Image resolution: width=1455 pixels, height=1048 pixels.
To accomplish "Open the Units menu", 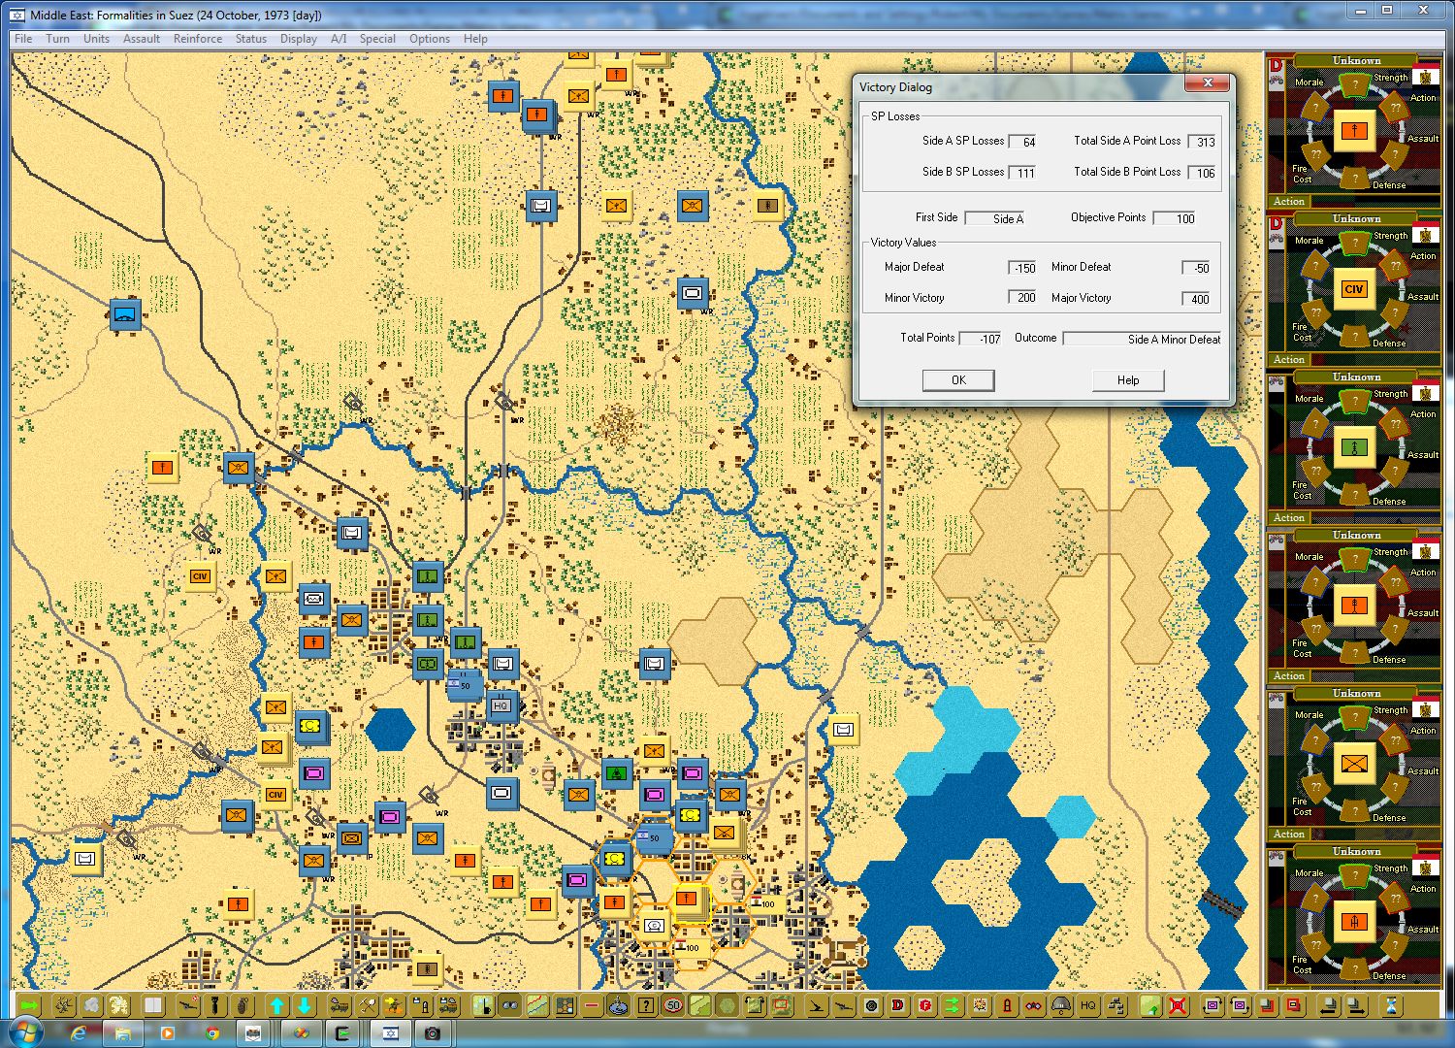I will tap(96, 39).
